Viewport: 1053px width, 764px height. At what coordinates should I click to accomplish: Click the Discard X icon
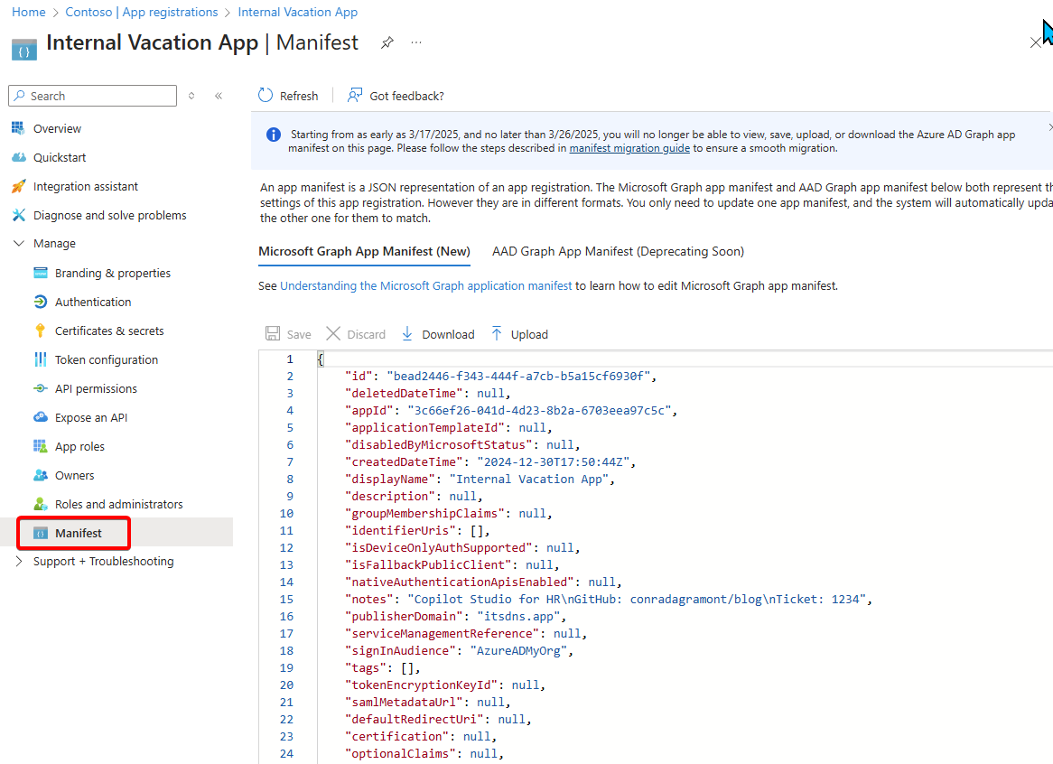tap(333, 333)
